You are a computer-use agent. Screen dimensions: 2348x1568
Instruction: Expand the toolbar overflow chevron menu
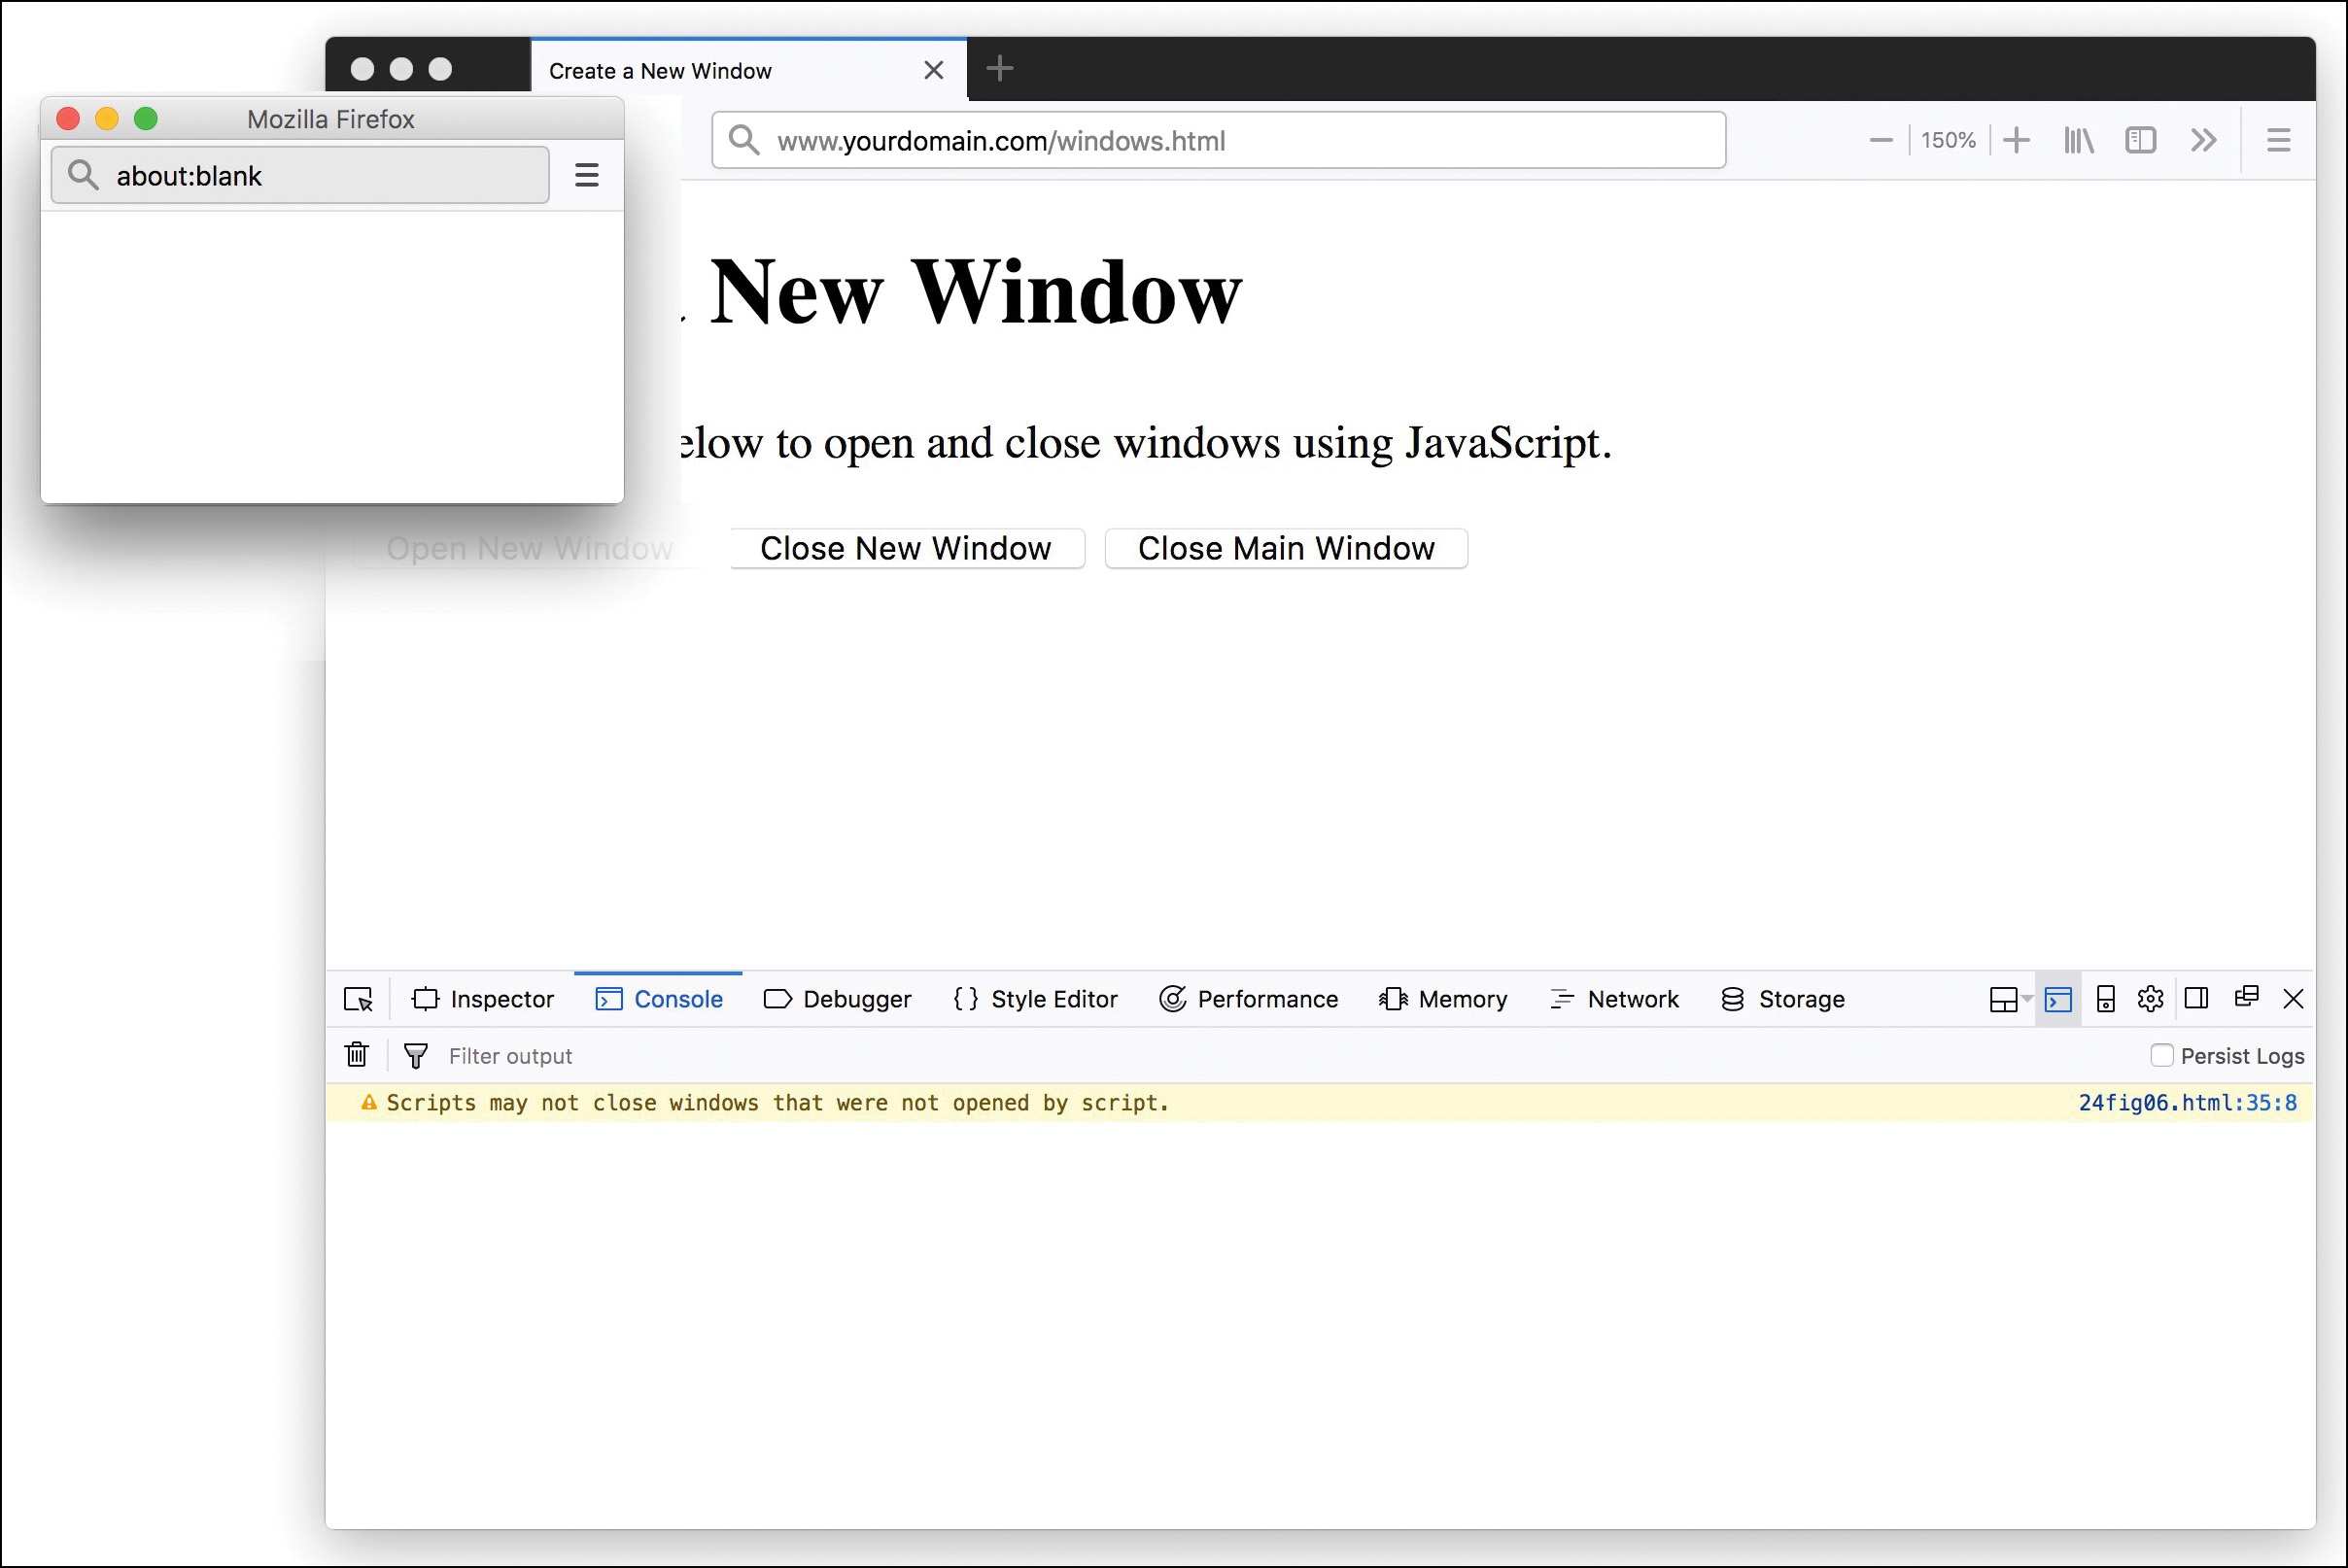click(2203, 139)
